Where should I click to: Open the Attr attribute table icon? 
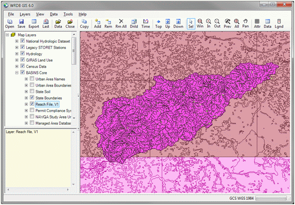257,24
